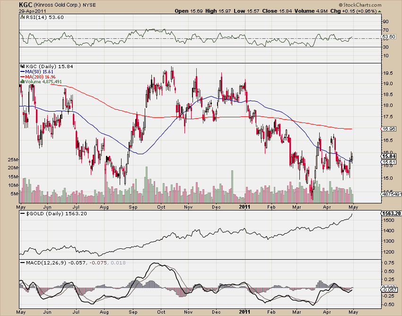The width and height of the screenshot is (402, 316).
Task: Click the 1563.20 gold price tag on right axis
Action: 391,213
